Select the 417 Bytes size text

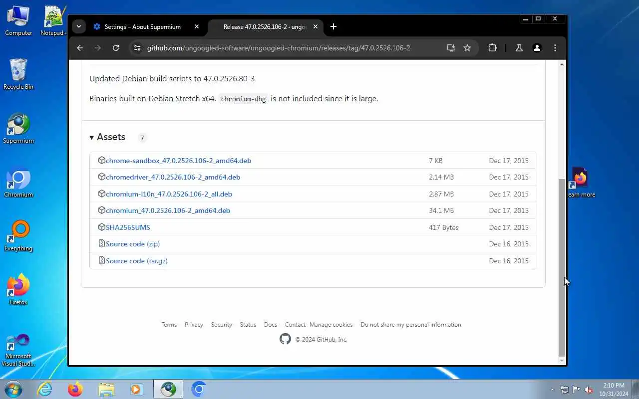click(443, 227)
